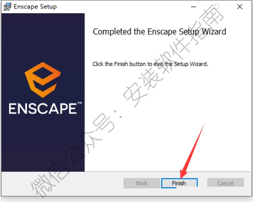253x202 pixels.
Task: Click the dark navy banner panel below the logo
Action: (43, 142)
